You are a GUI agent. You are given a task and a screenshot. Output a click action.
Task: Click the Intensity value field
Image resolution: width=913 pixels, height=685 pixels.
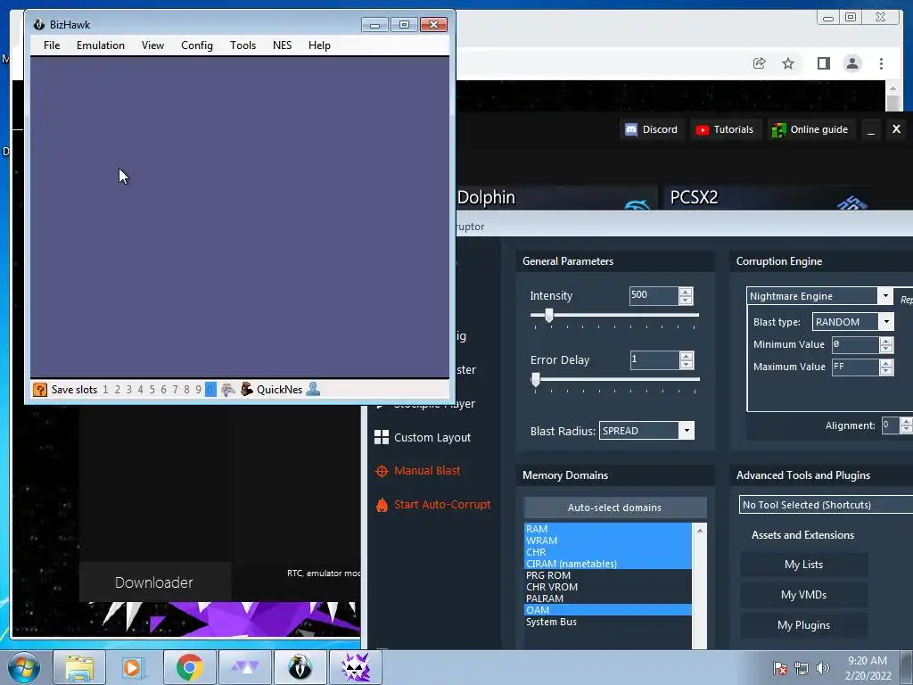654,295
